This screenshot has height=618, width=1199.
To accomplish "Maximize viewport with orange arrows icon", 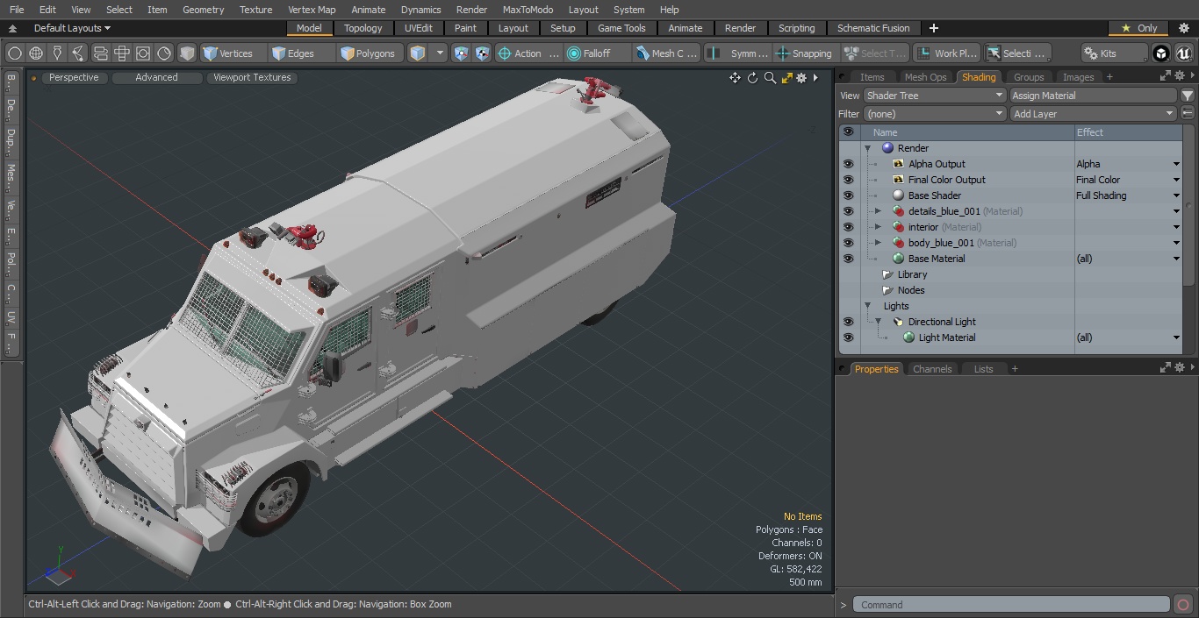I will pos(787,78).
